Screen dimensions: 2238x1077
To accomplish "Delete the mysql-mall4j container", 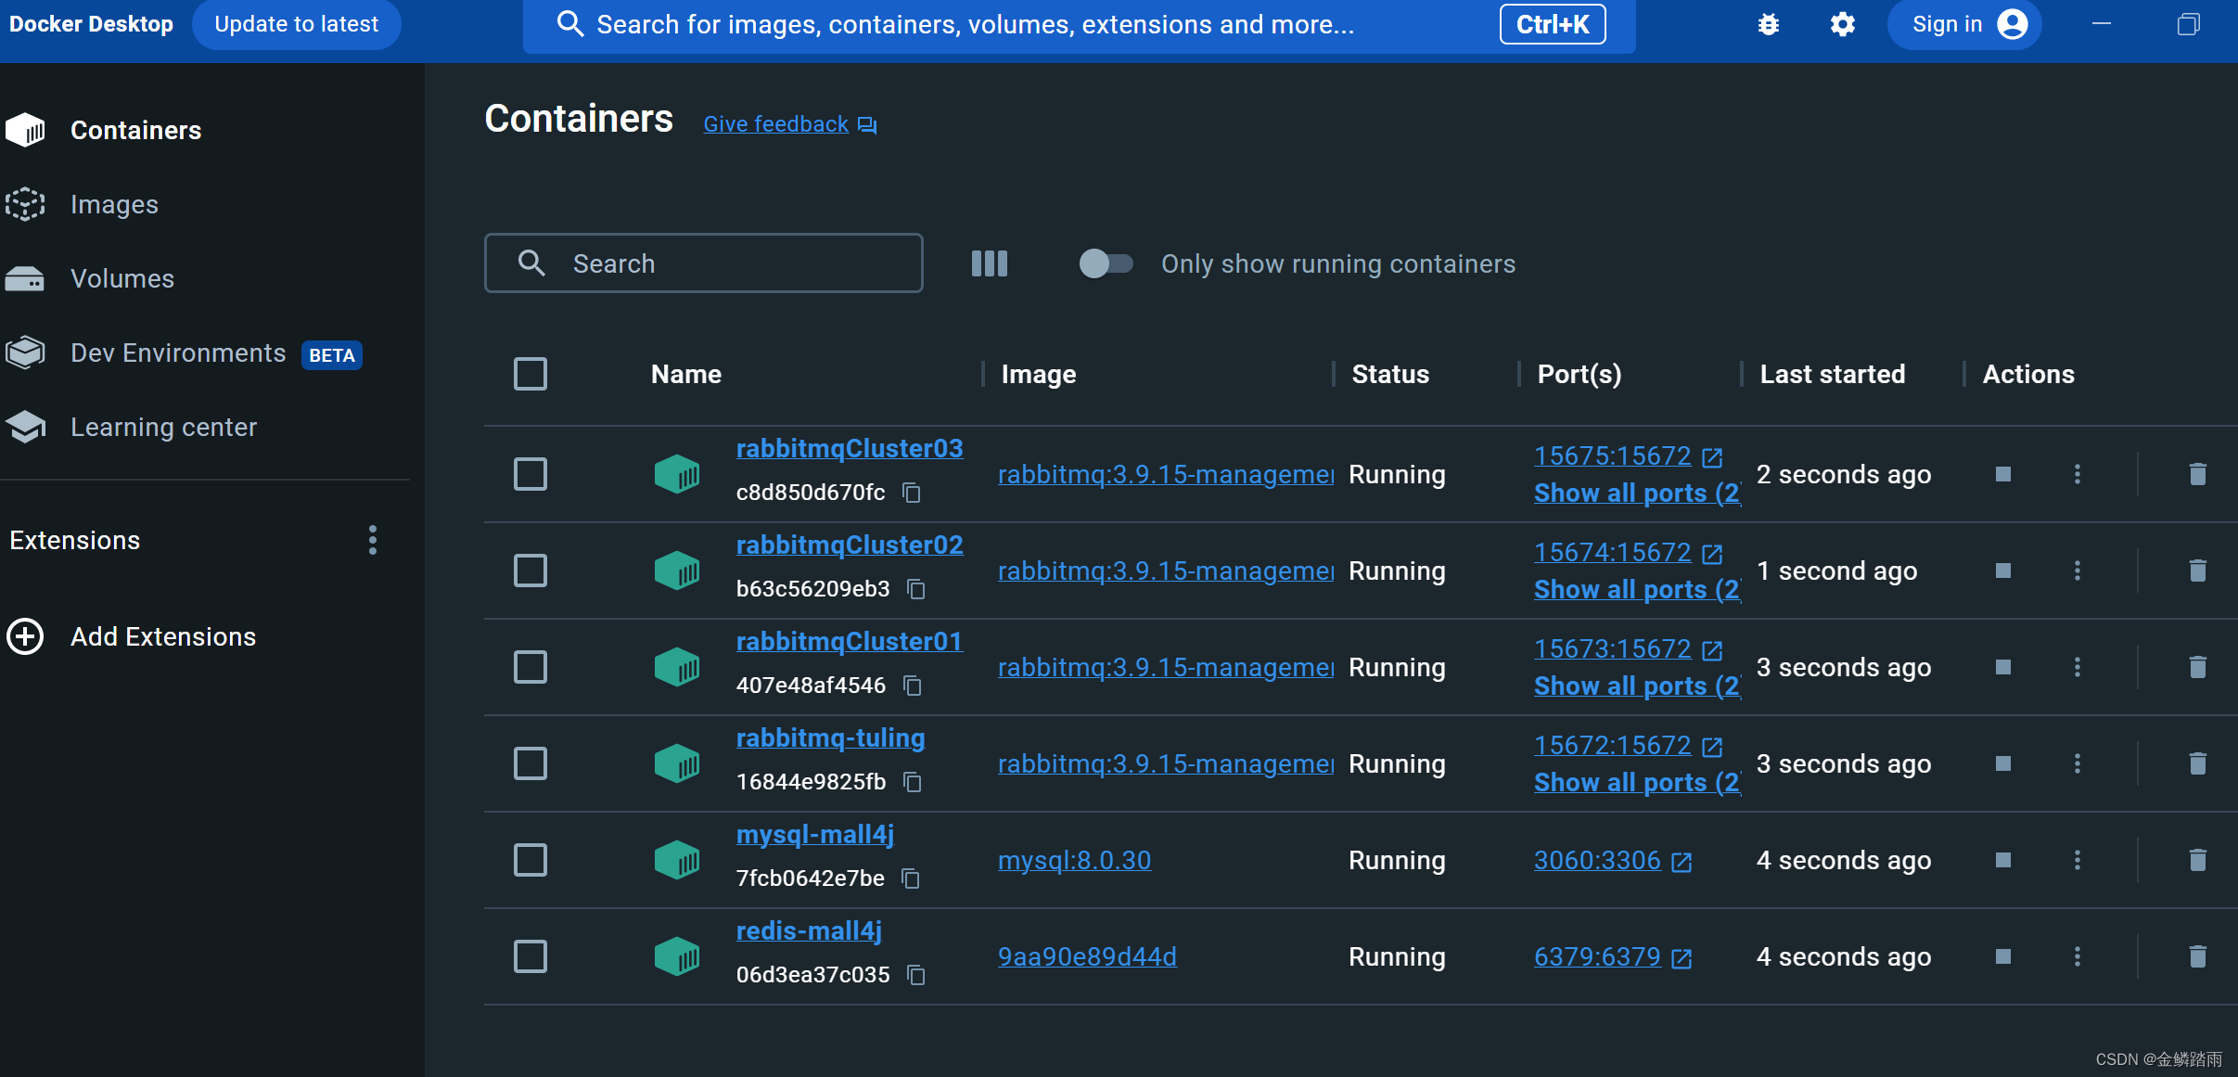I will pos(2197,860).
